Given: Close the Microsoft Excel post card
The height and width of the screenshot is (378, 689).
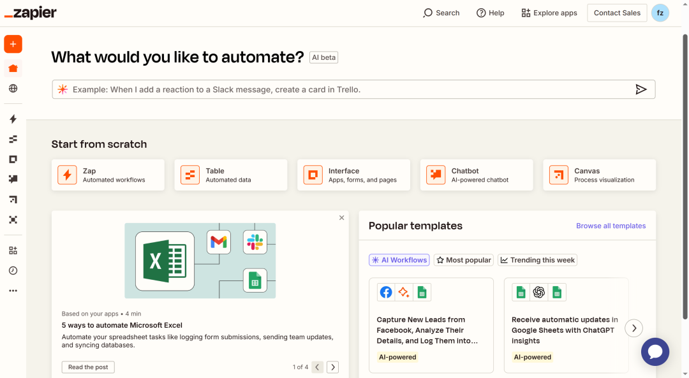Looking at the screenshot, I should tap(341, 218).
